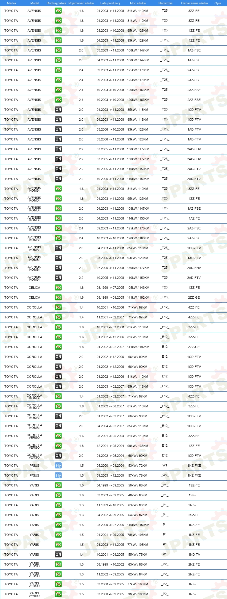Select engine code 1ND-TV in Yaris diesel row
Viewport: 227px width, 599px height.
tap(194, 555)
